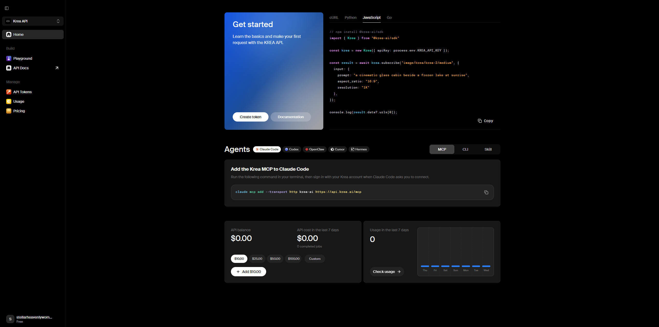Copy the claude mcp add command
The image size is (659, 327).
[x=486, y=192]
